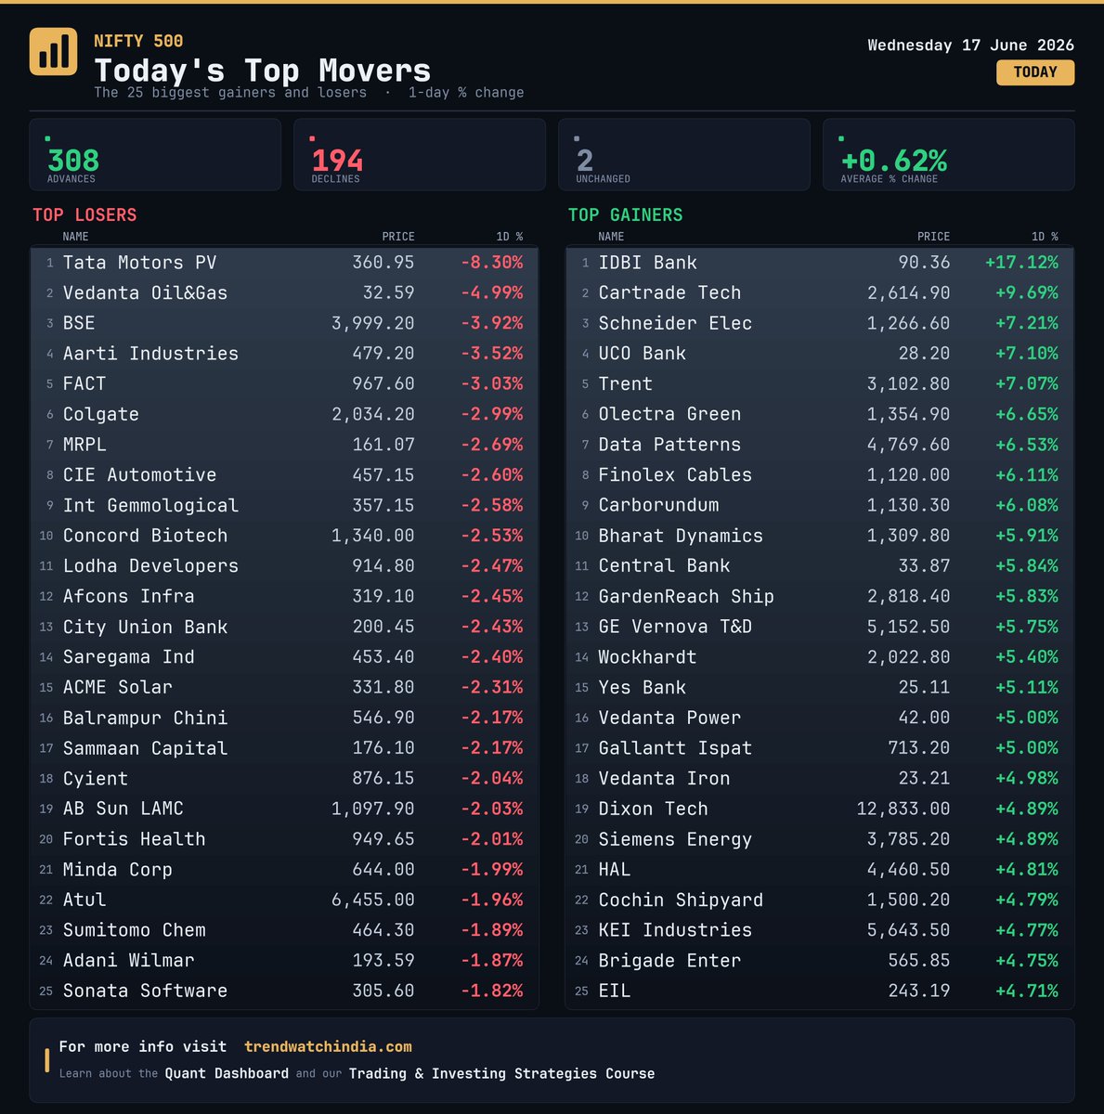Screen dimensions: 1104x1114
Task: Click Olectra Green name
Action: click(669, 414)
